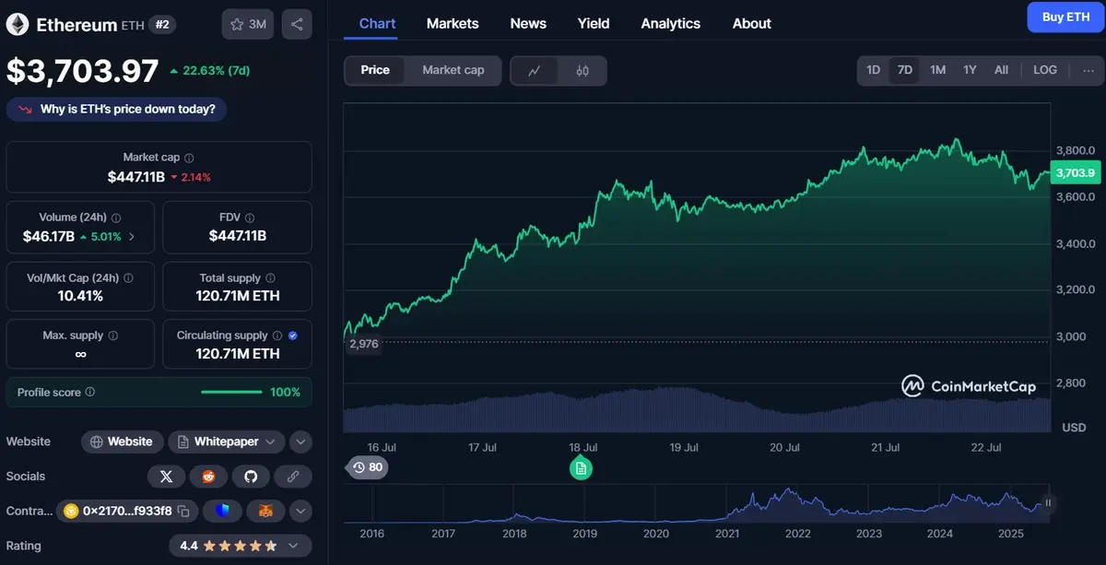Open Ethereum's X (Twitter) social link
The image size is (1106, 565).
point(166,477)
